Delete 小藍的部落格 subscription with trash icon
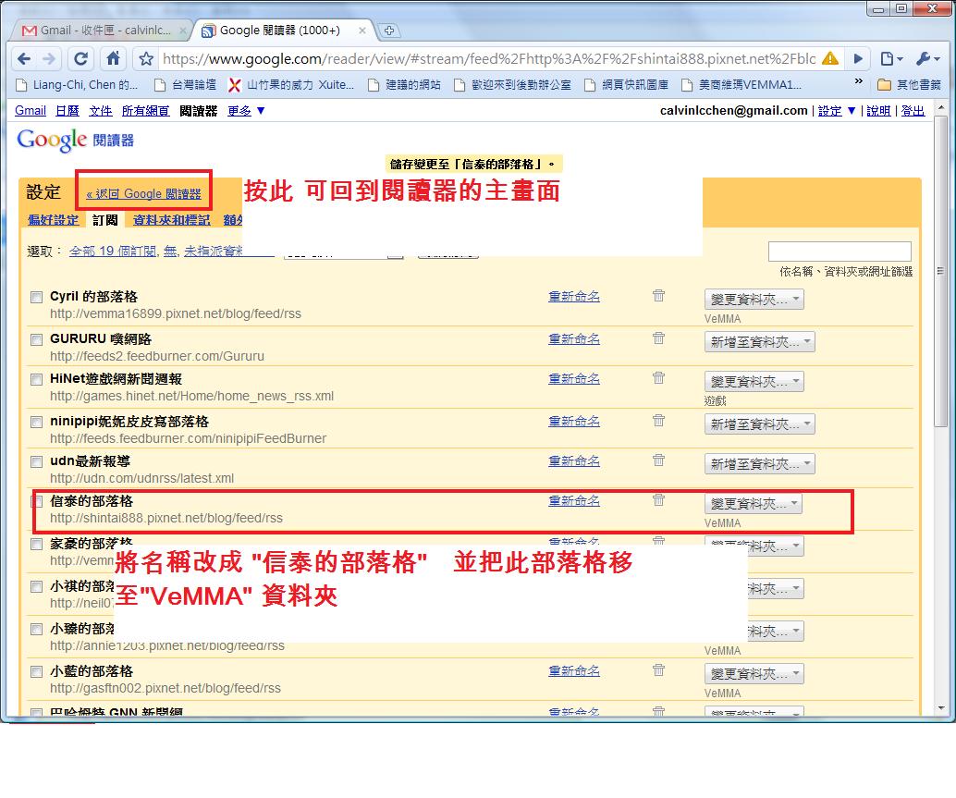This screenshot has height=798, width=956. [658, 670]
